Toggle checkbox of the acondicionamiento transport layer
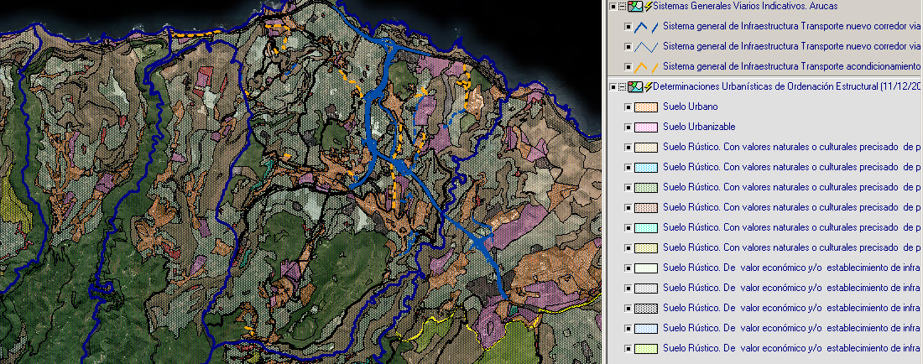 628,66
